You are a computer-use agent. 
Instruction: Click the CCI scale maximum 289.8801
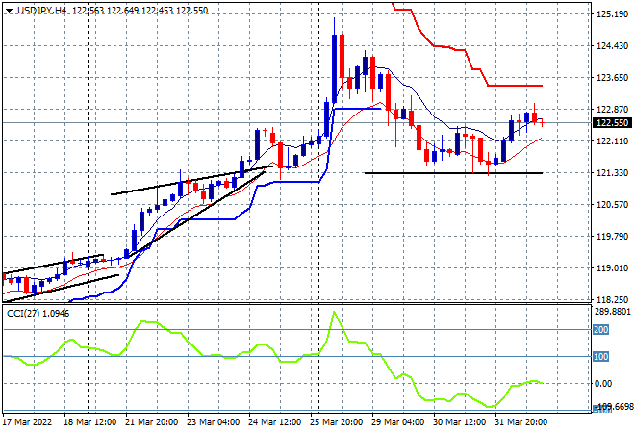pos(613,312)
